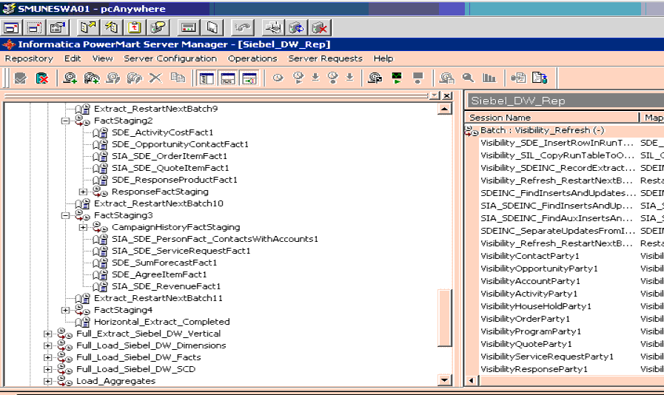The height and width of the screenshot is (395, 664).
Task: Click the magnifier find icon
Action: point(468,78)
